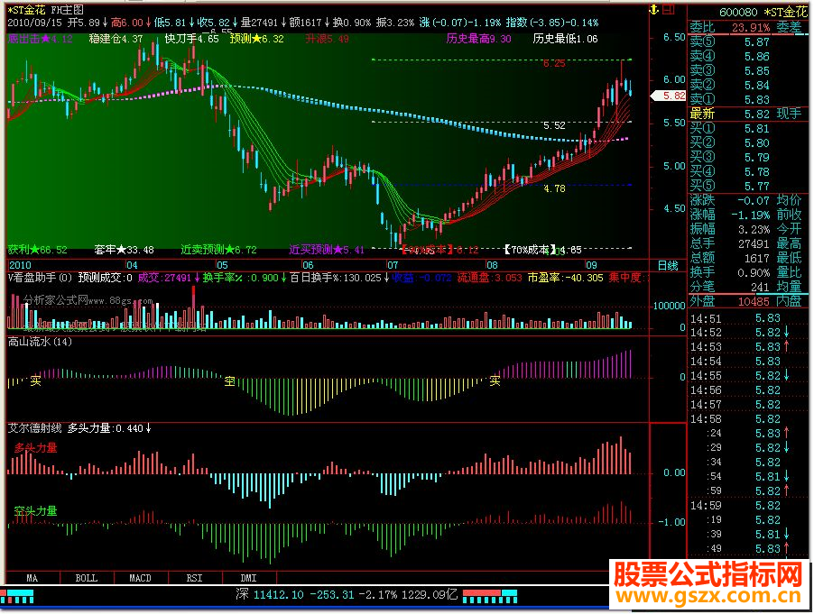The image size is (814, 614).
Task: Click the 04 month marker on the time axis
Action: coord(133,265)
